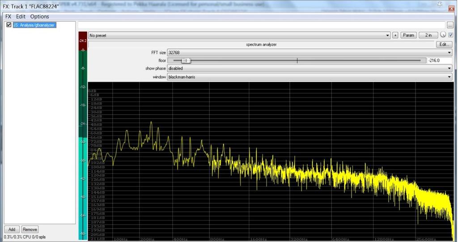The width and height of the screenshot is (458, 242).
Task: Open the 2 in pin connector button
Action: [x=428, y=35]
